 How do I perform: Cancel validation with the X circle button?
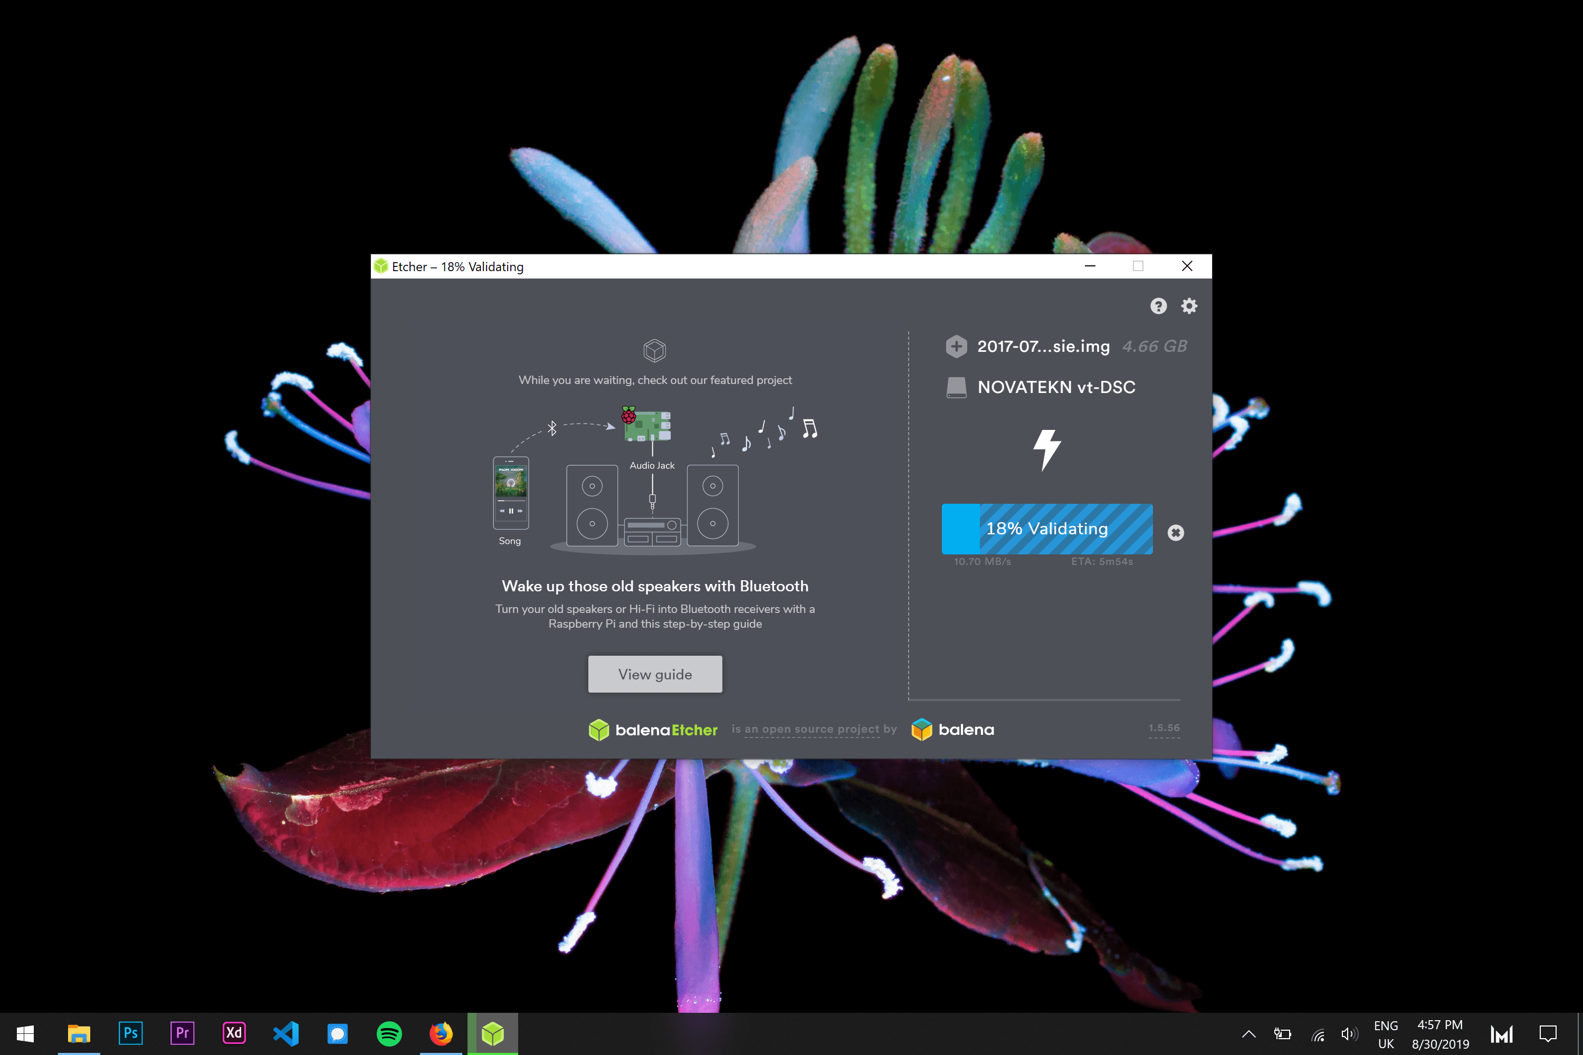(1176, 532)
